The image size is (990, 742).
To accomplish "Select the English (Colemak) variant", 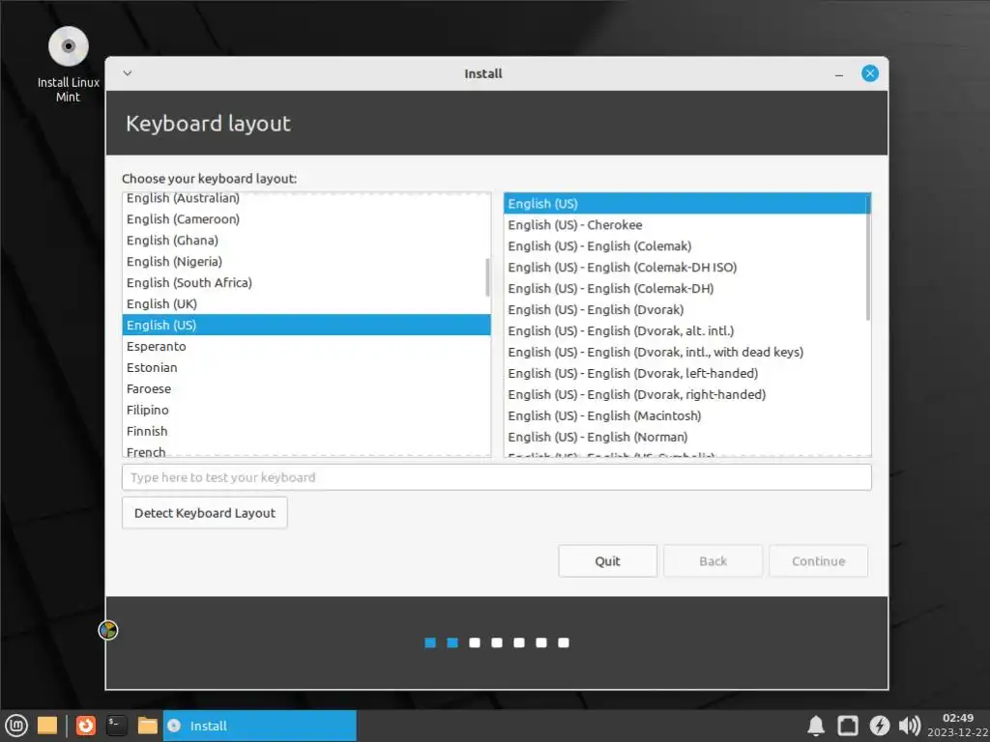I will 687,246.
